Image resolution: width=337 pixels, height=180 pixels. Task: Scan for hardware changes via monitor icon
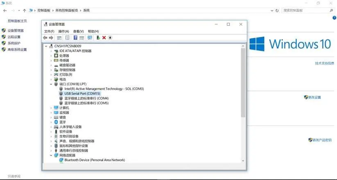click(x=90, y=38)
